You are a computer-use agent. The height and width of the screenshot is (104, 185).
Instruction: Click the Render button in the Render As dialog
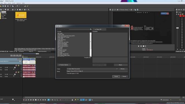click(x=116, y=76)
